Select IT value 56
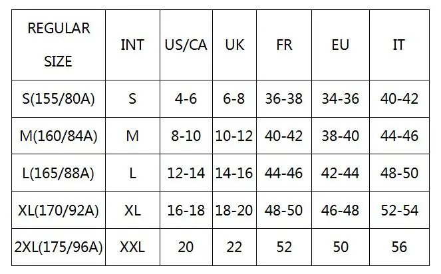 399,247
